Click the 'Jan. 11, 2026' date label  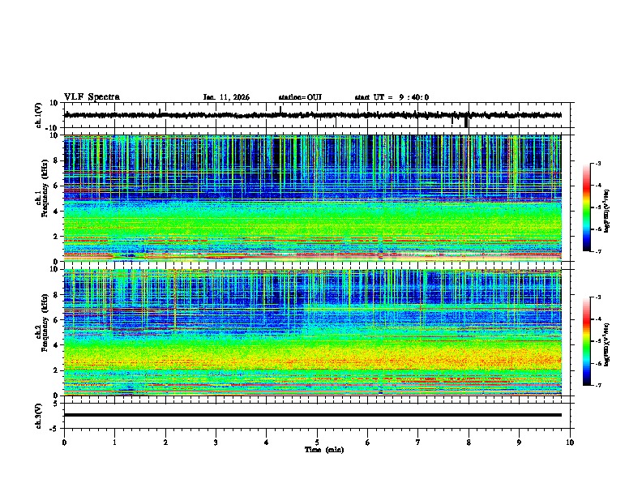point(226,97)
